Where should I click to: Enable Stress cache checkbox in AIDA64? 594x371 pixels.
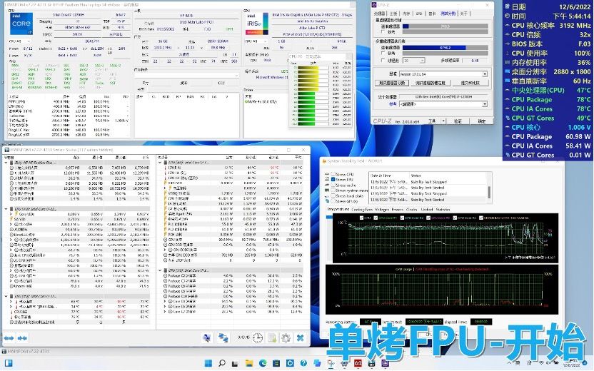click(x=333, y=185)
